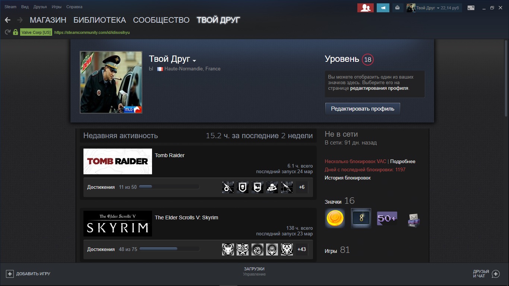Viewport: 509px width, 286px height.
Task: Click the third Skyrim achievement icon
Action: 257,250
